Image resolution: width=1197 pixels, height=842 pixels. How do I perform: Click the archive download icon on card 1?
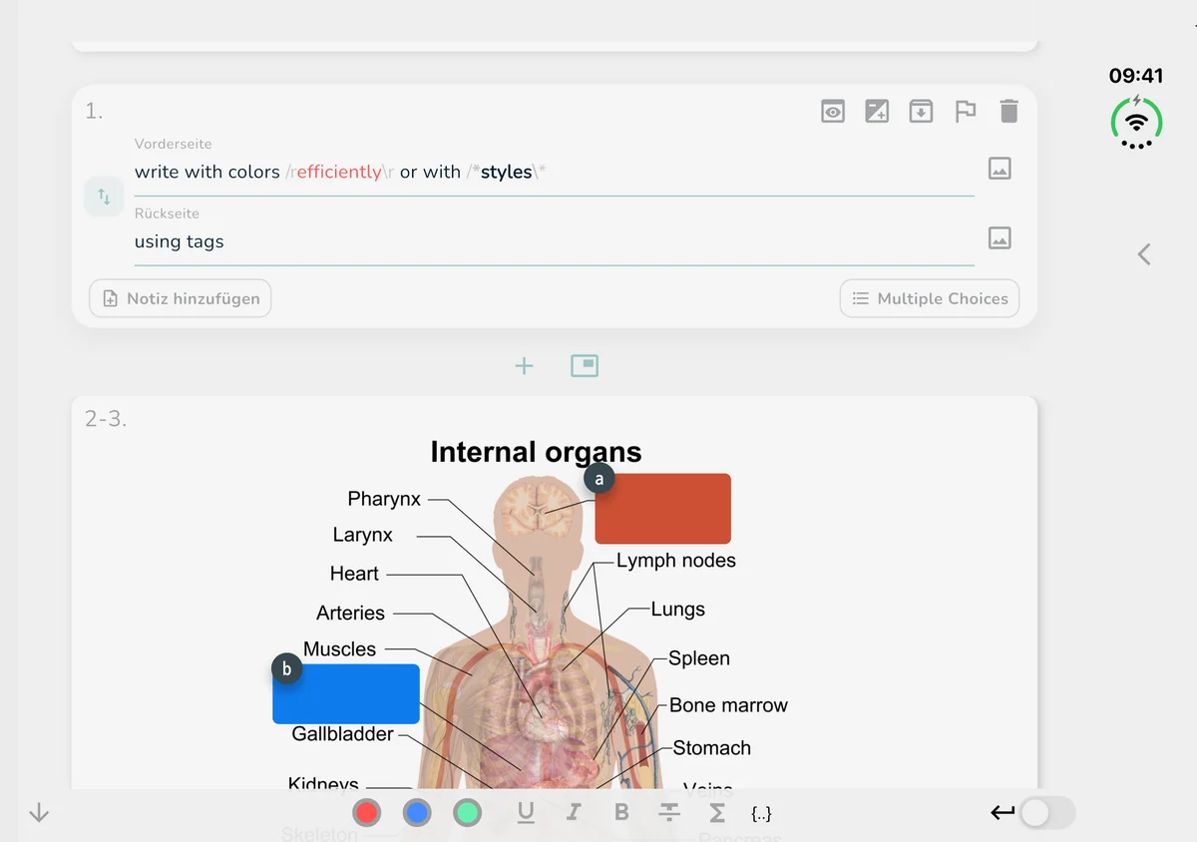coord(921,111)
